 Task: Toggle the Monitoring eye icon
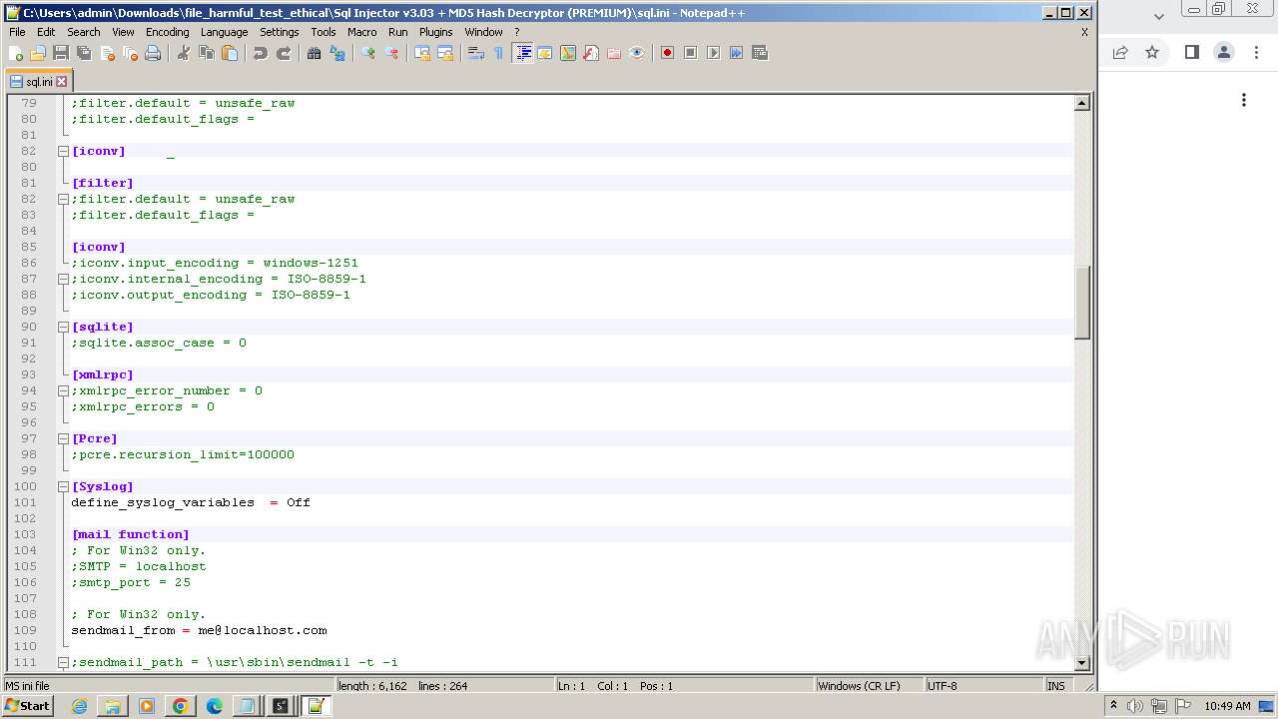pos(637,53)
